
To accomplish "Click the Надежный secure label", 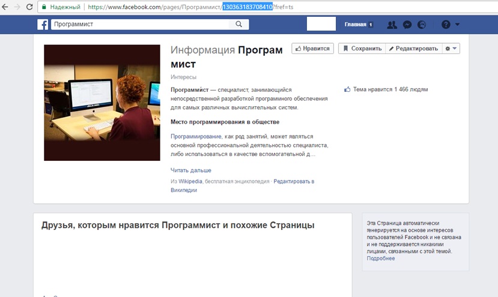I will [65, 7].
